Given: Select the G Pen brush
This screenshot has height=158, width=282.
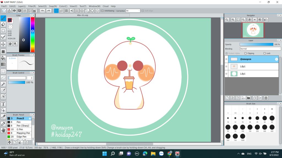Looking at the screenshot, I should pos(20,129).
